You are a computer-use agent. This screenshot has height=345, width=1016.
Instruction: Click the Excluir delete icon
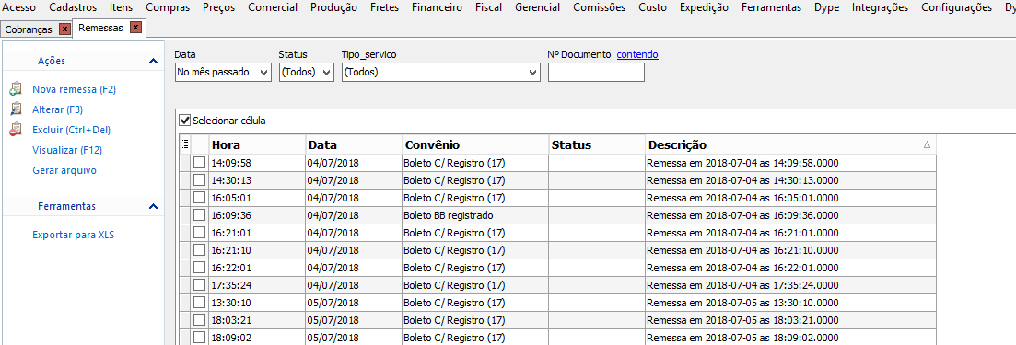tap(17, 130)
